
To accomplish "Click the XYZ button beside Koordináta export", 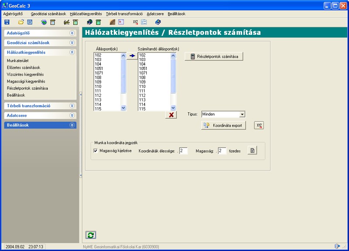I will click(x=259, y=125).
